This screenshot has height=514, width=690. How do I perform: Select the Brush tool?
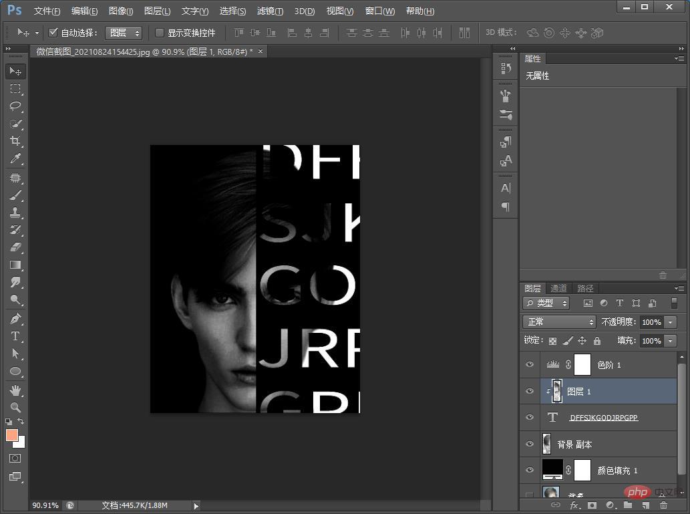15,195
